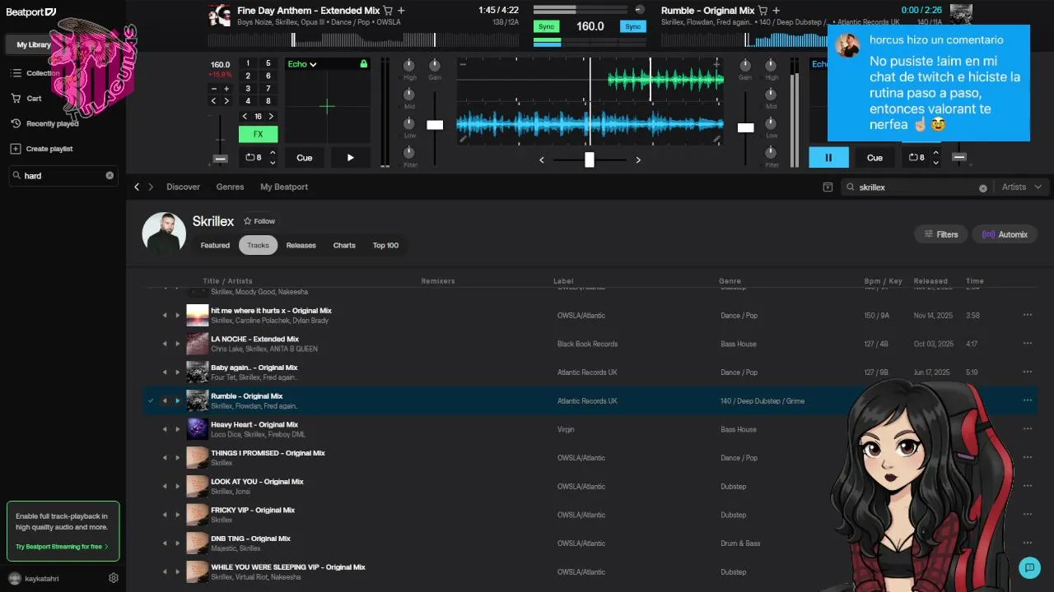This screenshot has width=1054, height=592.
Task: Toggle the green lock on Echo effect pad
Action: click(x=363, y=63)
